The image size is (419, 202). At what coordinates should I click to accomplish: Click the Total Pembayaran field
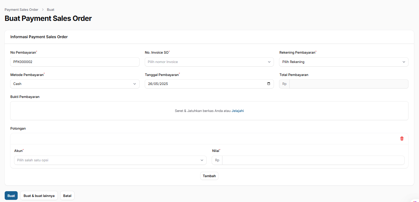click(348, 84)
